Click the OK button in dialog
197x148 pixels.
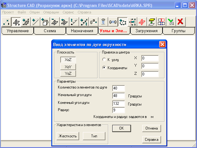pyautogui.click(x=122, y=128)
